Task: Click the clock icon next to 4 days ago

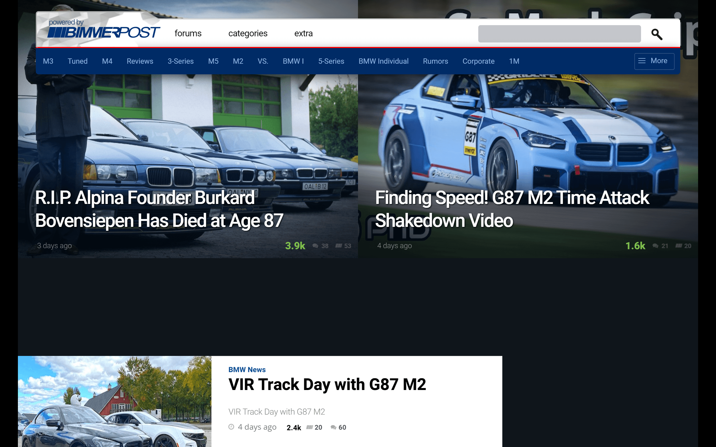Action: (x=231, y=427)
